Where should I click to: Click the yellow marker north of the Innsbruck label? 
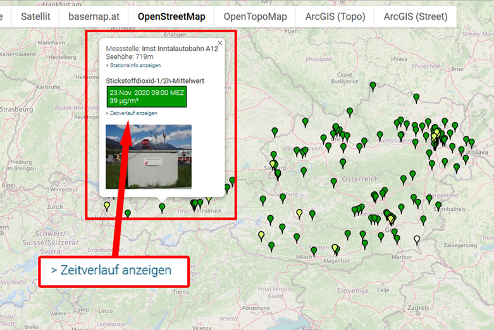tap(209, 200)
